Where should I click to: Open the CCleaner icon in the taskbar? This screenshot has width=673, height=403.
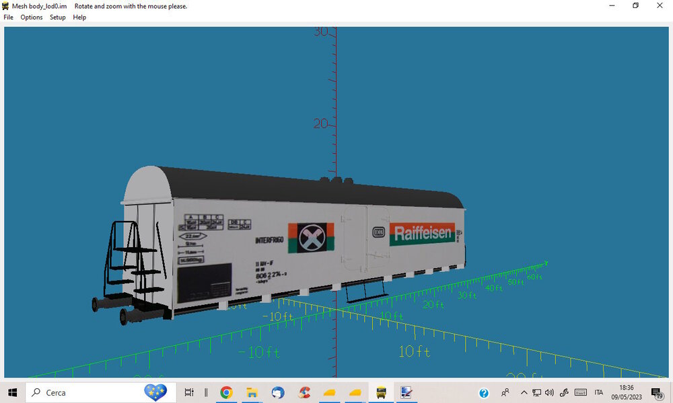pyautogui.click(x=304, y=392)
